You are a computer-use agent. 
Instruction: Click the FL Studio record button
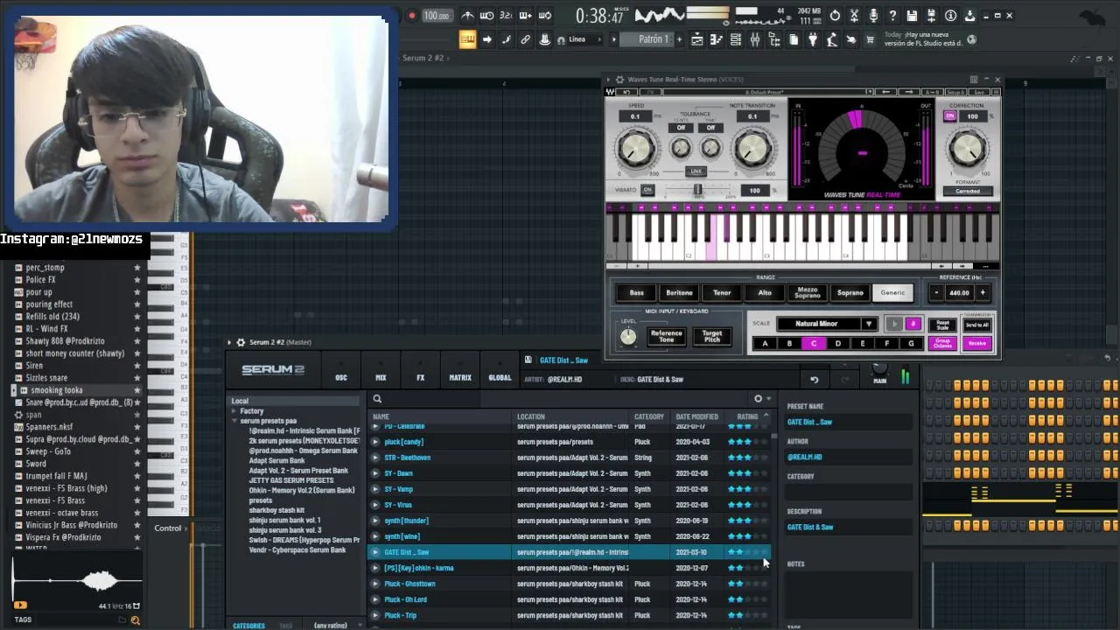click(412, 16)
